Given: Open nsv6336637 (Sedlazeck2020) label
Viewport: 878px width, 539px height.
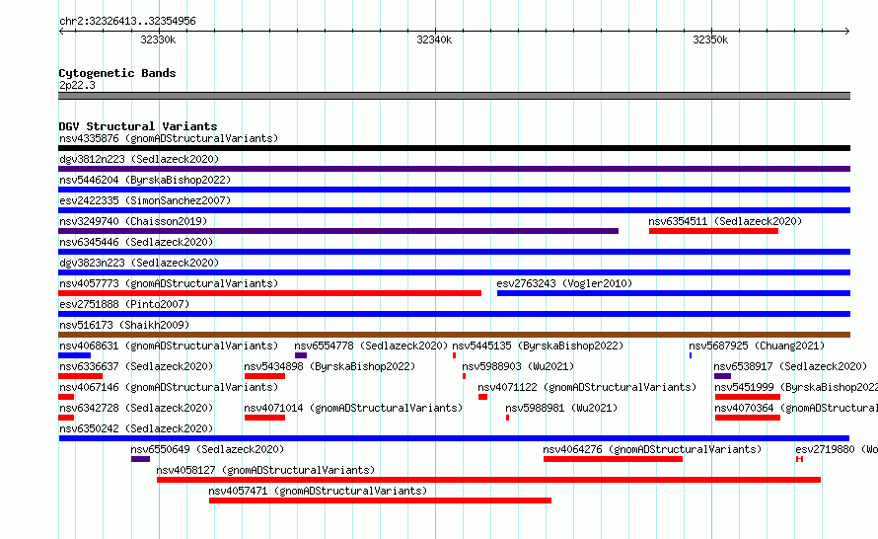Looking at the screenshot, I should (136, 366).
